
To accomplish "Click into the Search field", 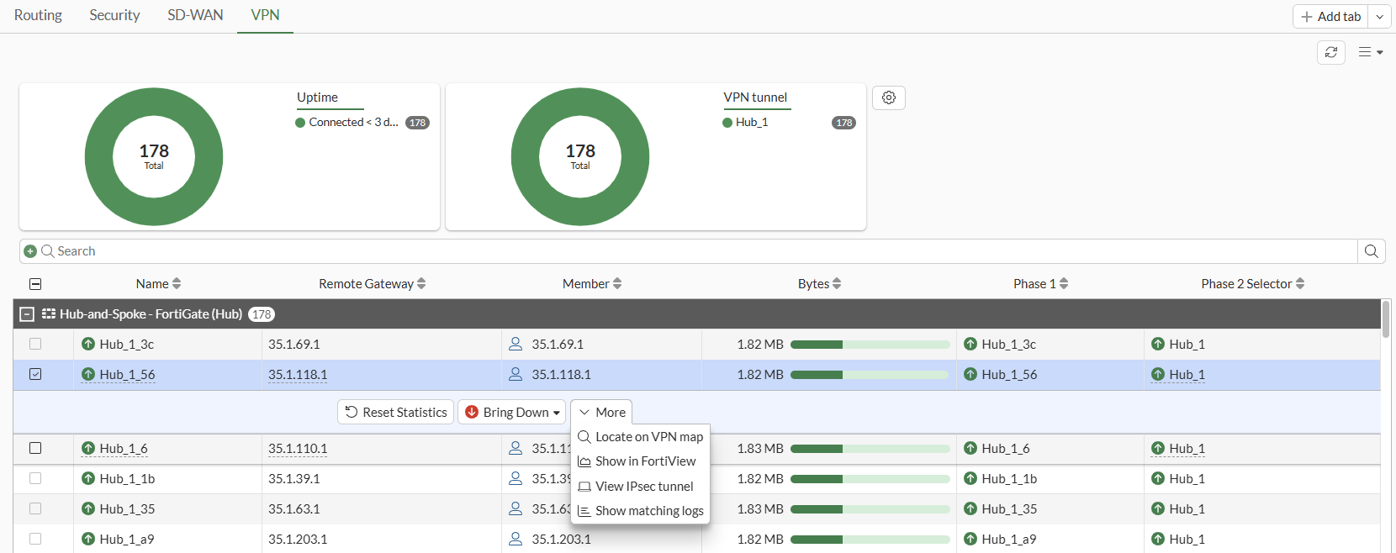I will click(673, 251).
